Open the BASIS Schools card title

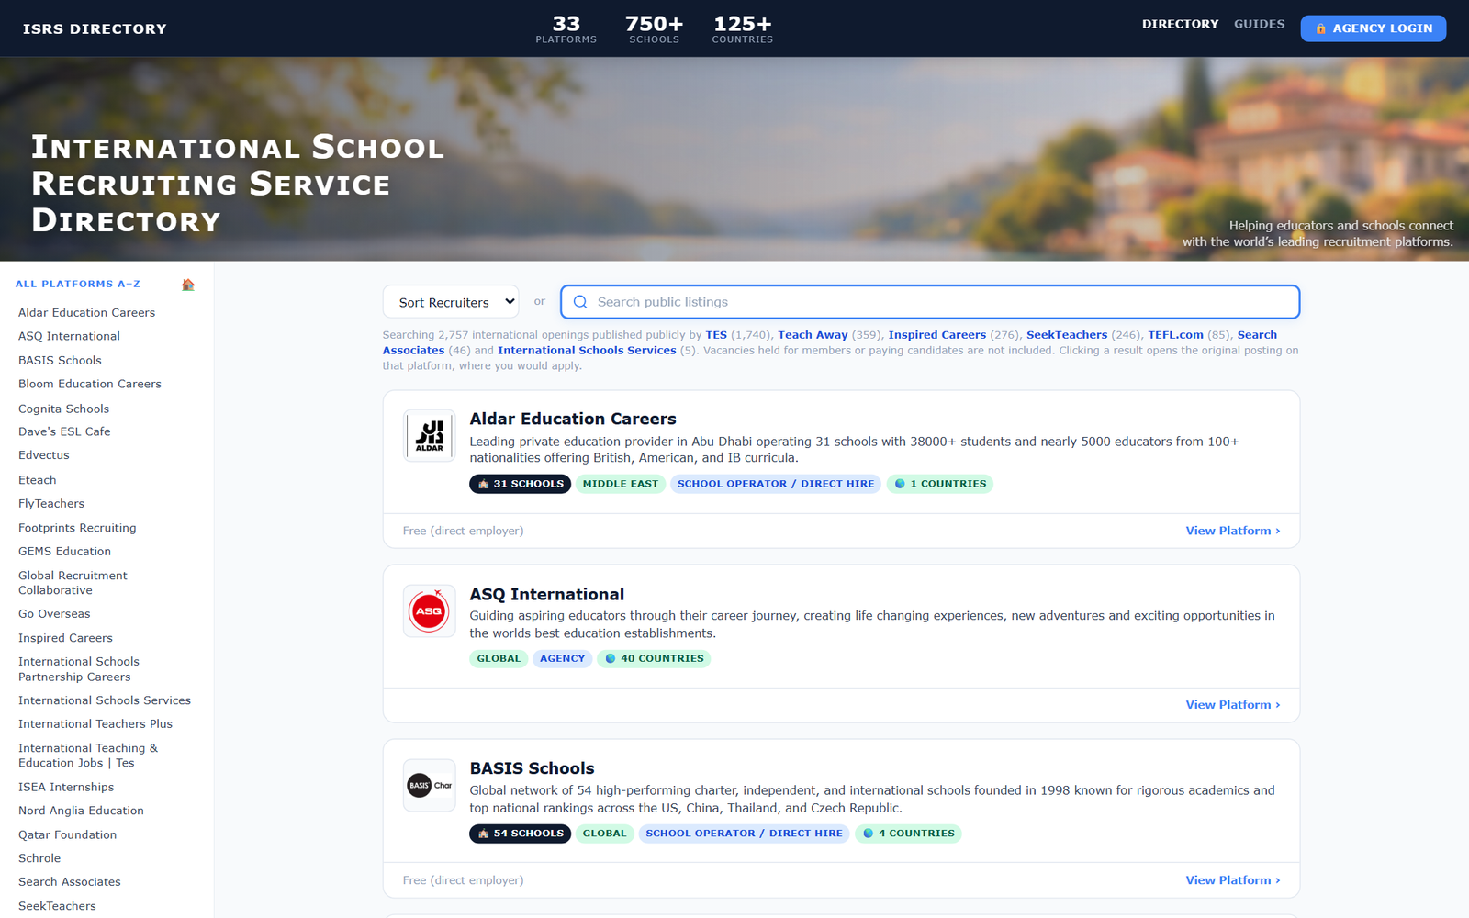[x=532, y=768]
